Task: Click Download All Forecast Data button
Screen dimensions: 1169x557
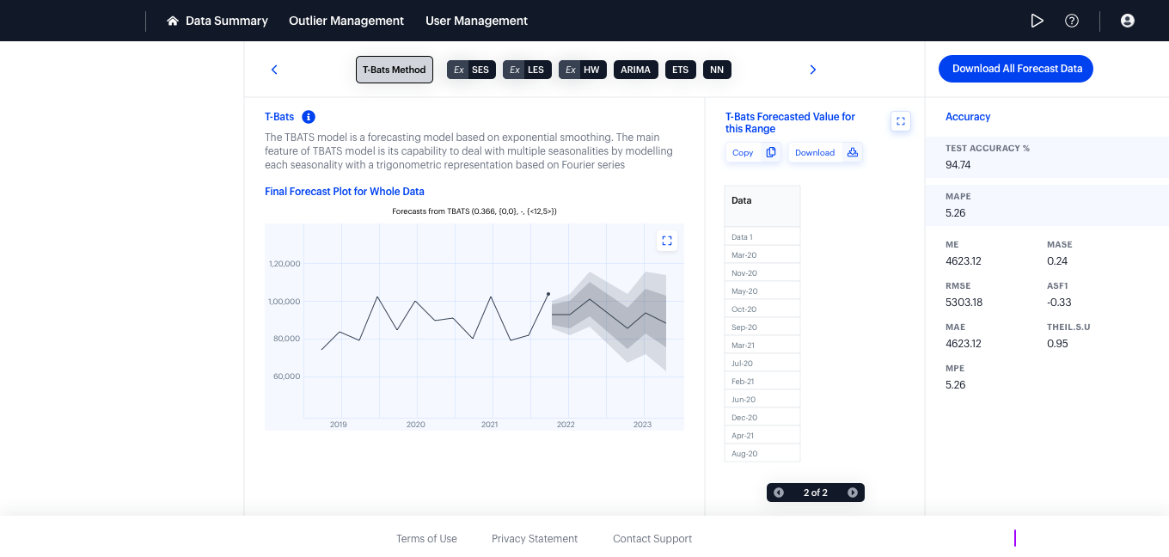Action: 1016,69
